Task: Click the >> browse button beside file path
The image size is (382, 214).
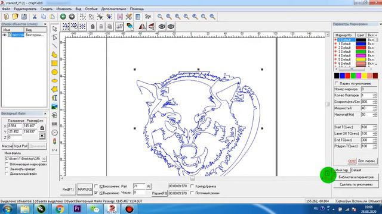Action: 44,159
